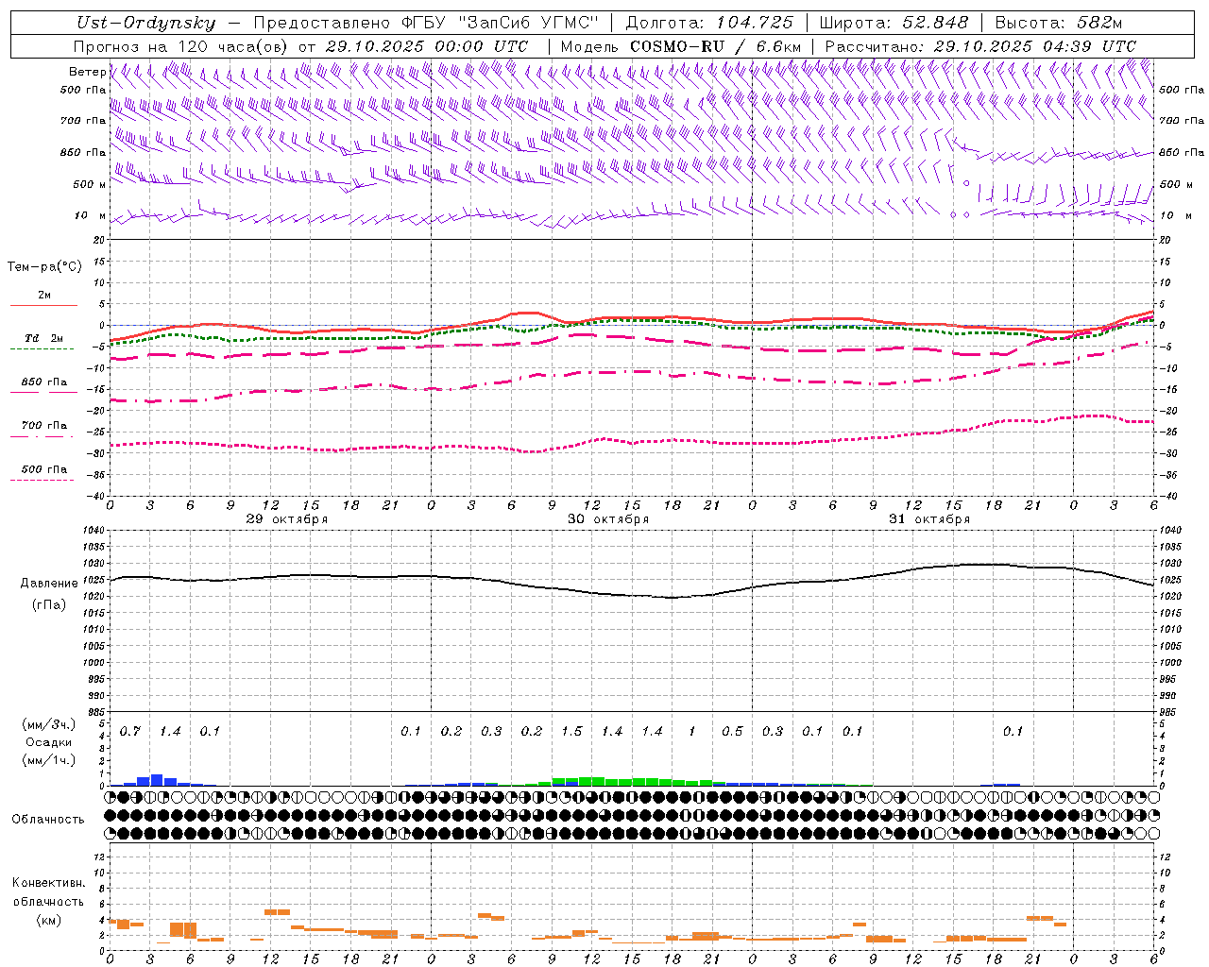
Task: Click the 0.5 precipitation value
Action: 732,732
